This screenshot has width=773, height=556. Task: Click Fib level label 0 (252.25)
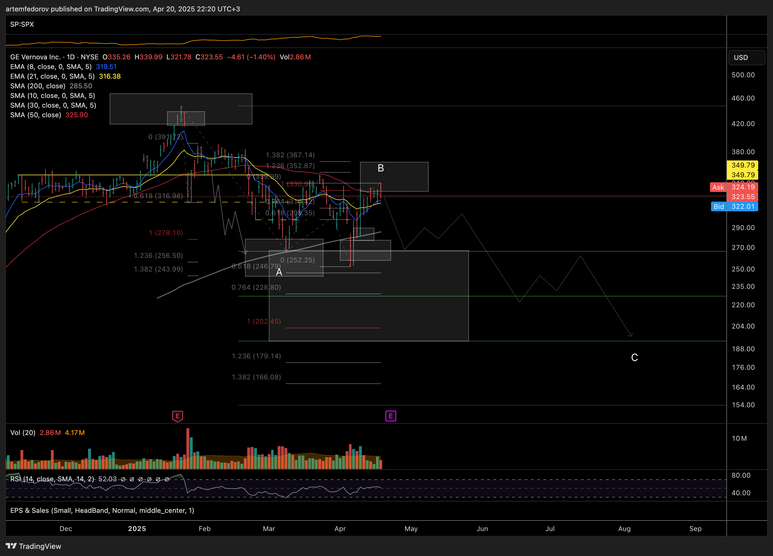tap(298, 260)
